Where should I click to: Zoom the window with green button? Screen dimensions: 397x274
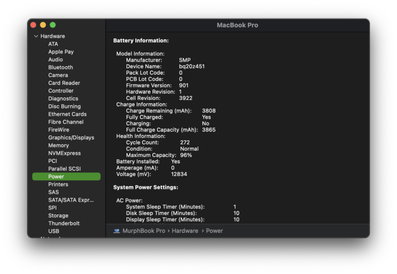pos(53,25)
